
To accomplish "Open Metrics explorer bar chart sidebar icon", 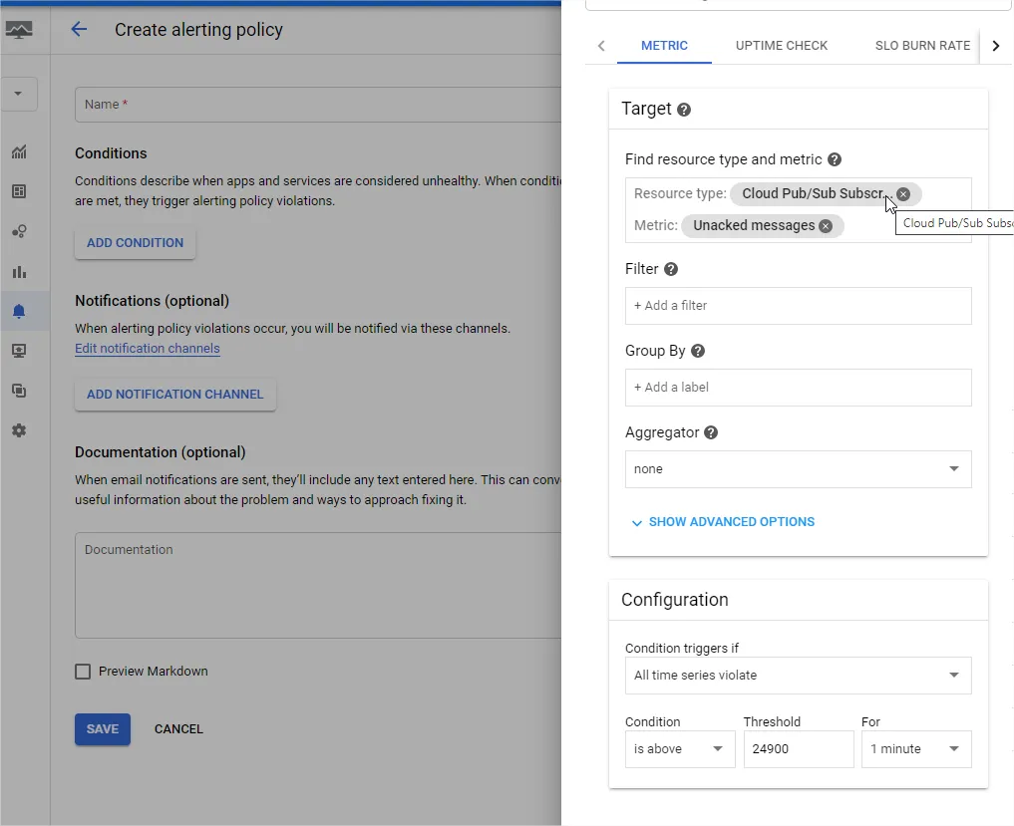I will point(19,271).
